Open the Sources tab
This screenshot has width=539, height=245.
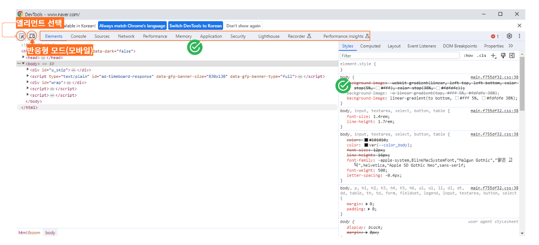[x=102, y=36]
